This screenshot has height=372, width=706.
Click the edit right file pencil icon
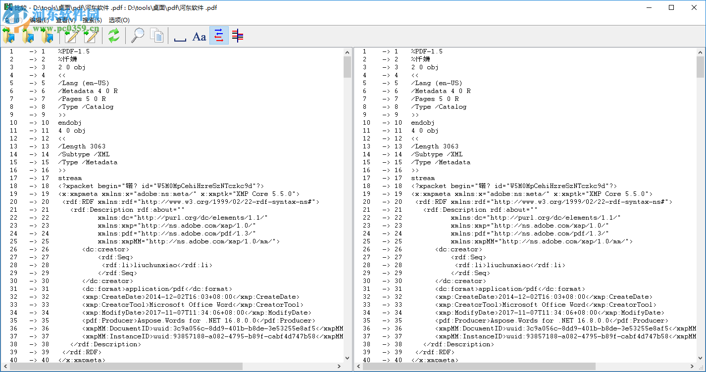click(91, 36)
